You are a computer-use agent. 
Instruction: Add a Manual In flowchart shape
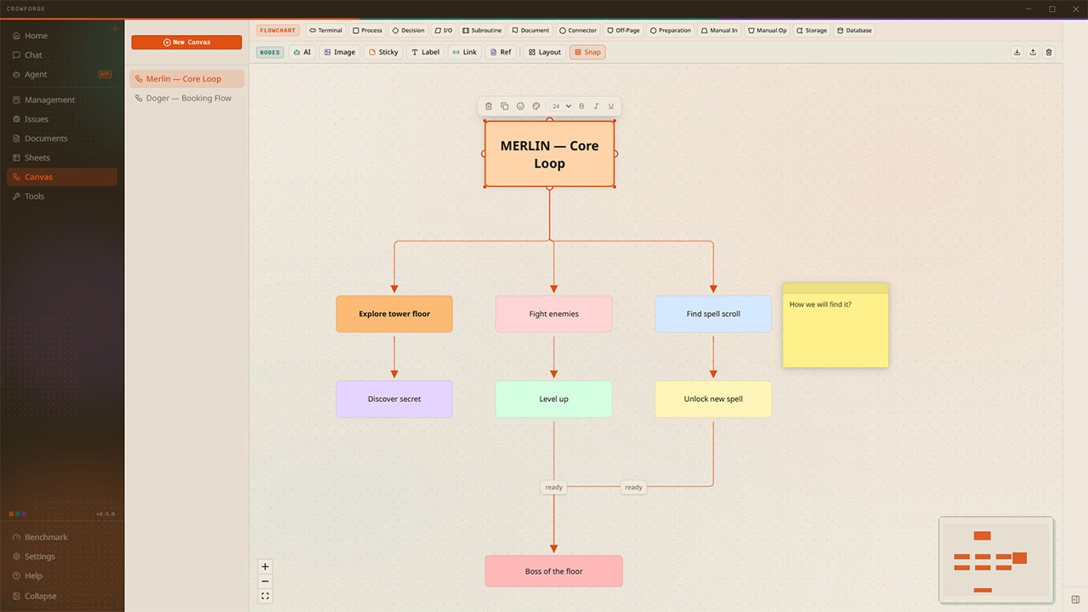pos(719,31)
